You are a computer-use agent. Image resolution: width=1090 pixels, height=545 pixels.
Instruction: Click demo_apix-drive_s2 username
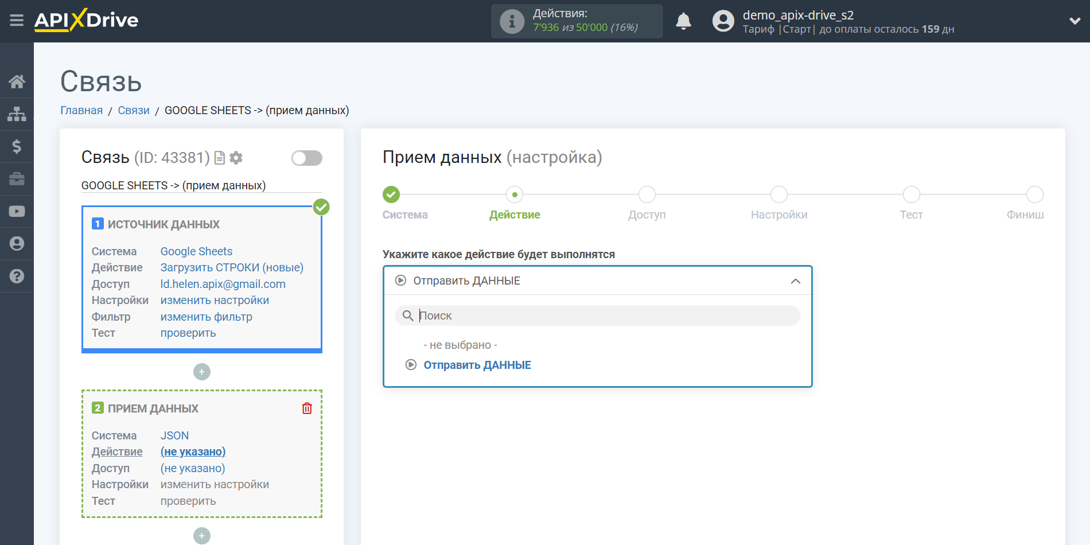pyautogui.click(x=798, y=15)
